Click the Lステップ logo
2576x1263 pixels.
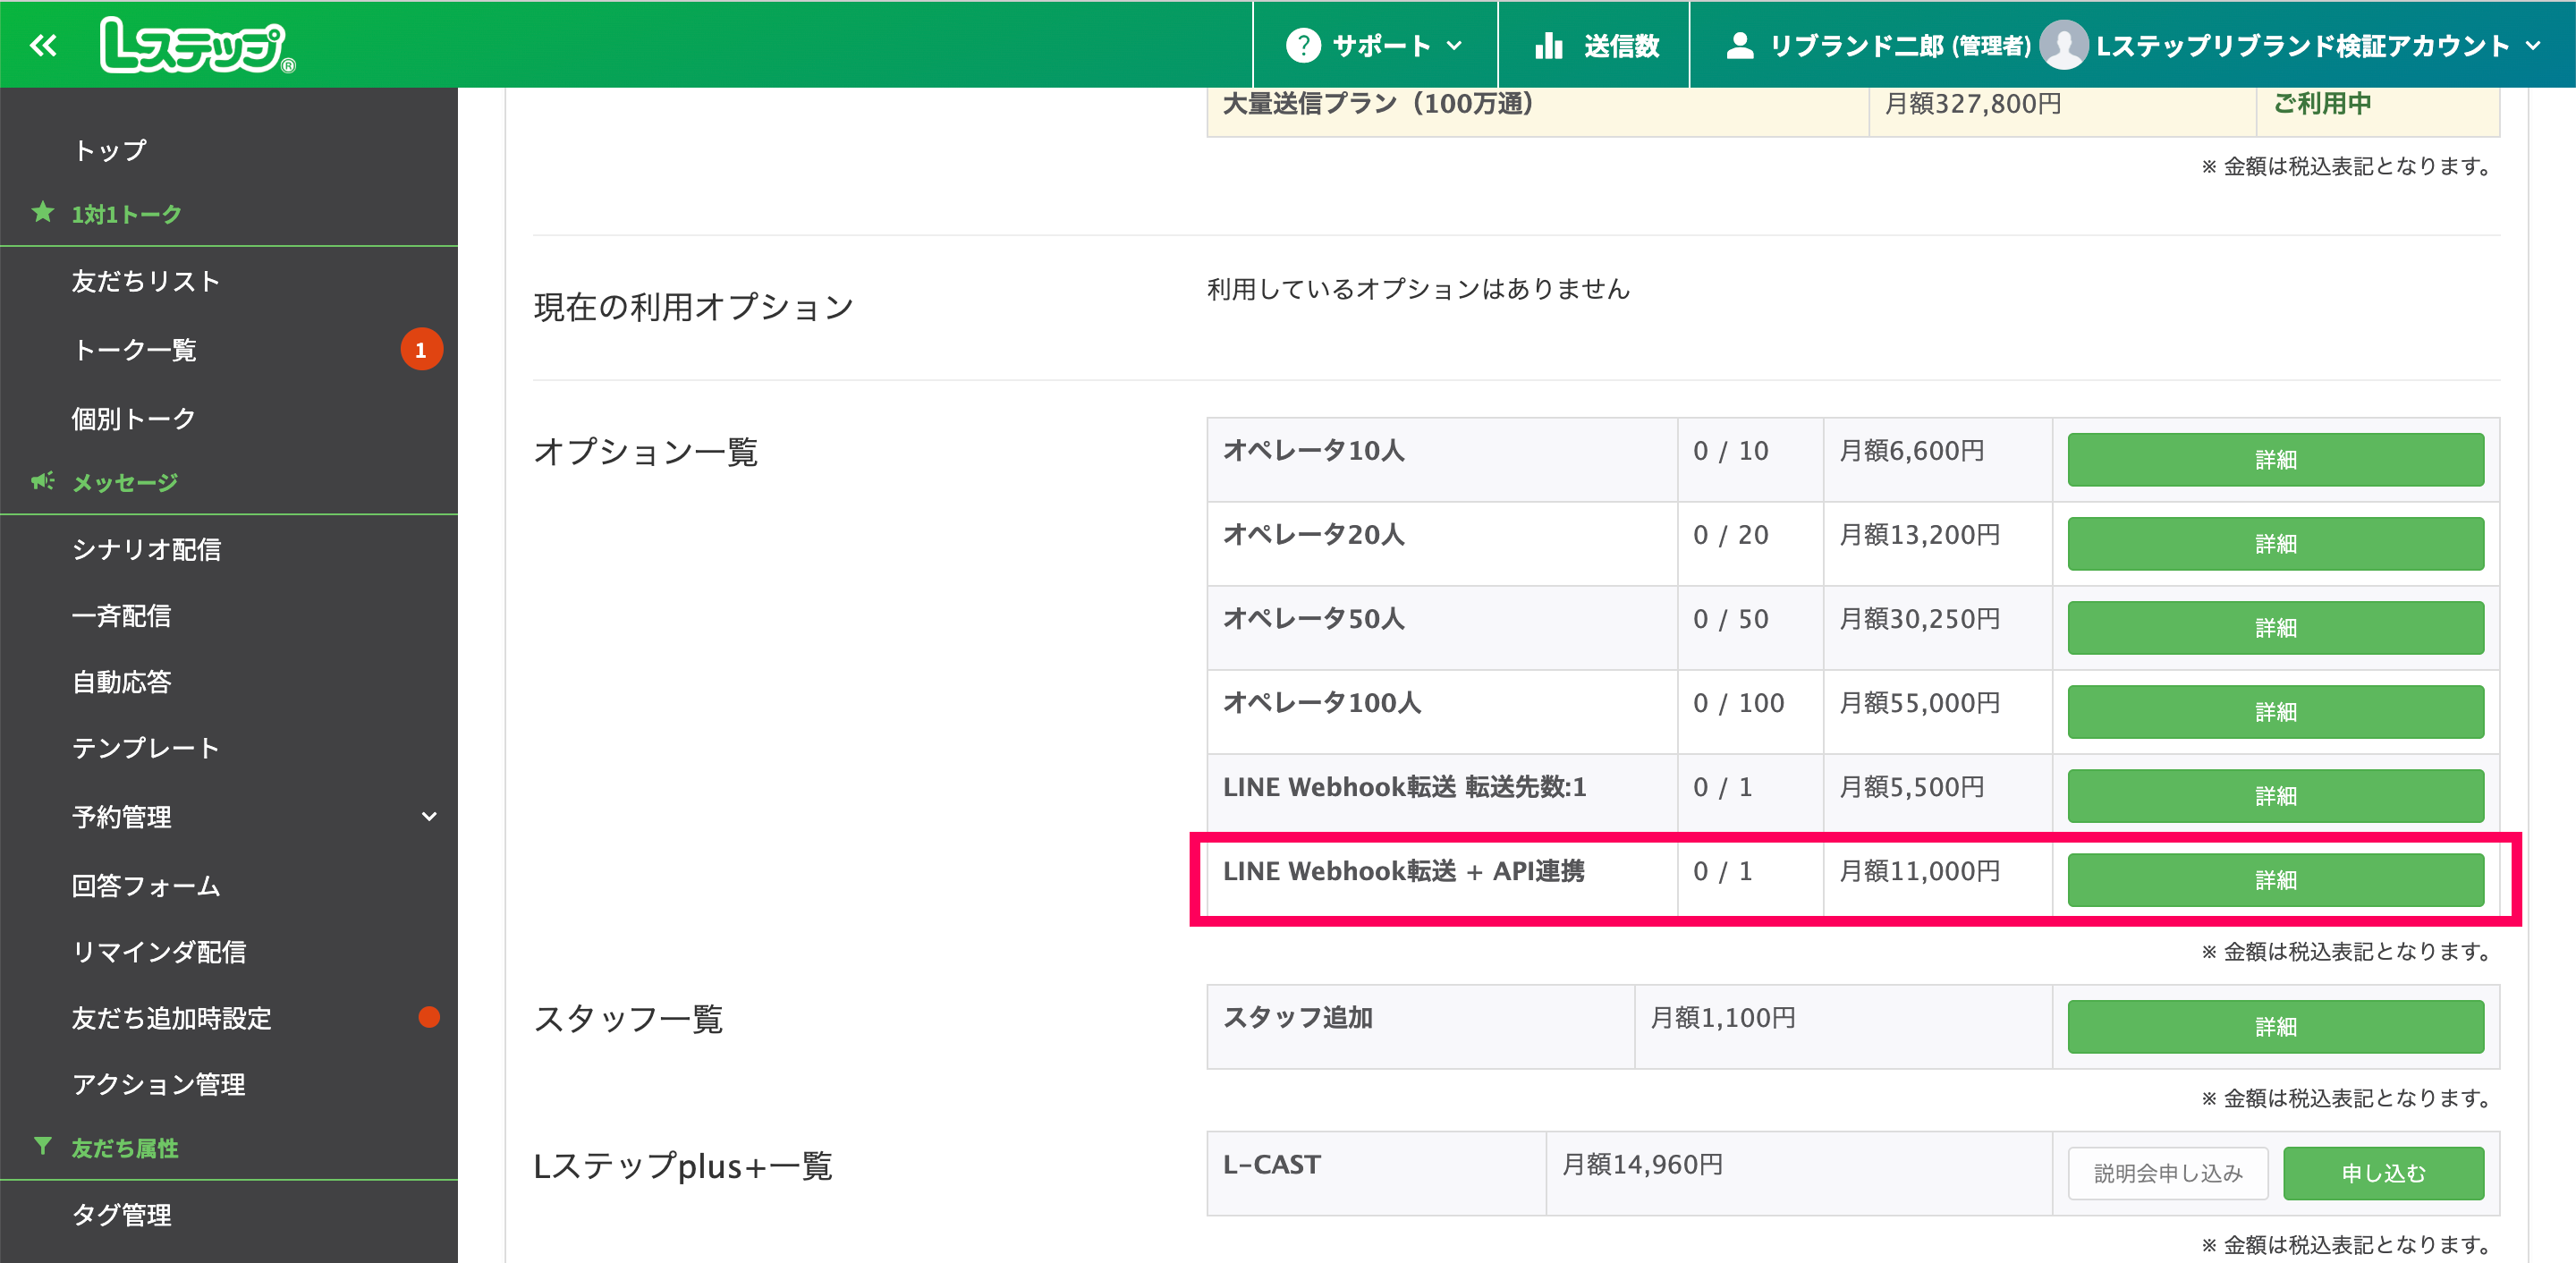197,46
